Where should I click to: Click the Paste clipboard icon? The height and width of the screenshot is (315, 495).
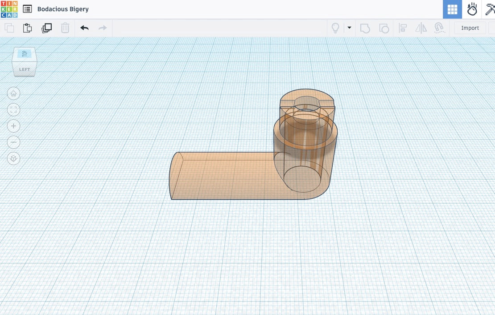pyautogui.click(x=28, y=28)
